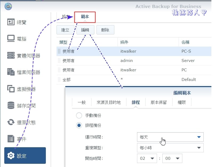This screenshot has width=213, height=167.
Task: Click drag handle of 全部 Default row
Action: pyautogui.click(x=59, y=79)
